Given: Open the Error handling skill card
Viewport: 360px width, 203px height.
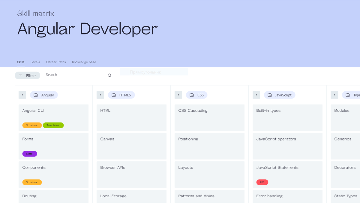Looking at the screenshot, I should point(287,196).
